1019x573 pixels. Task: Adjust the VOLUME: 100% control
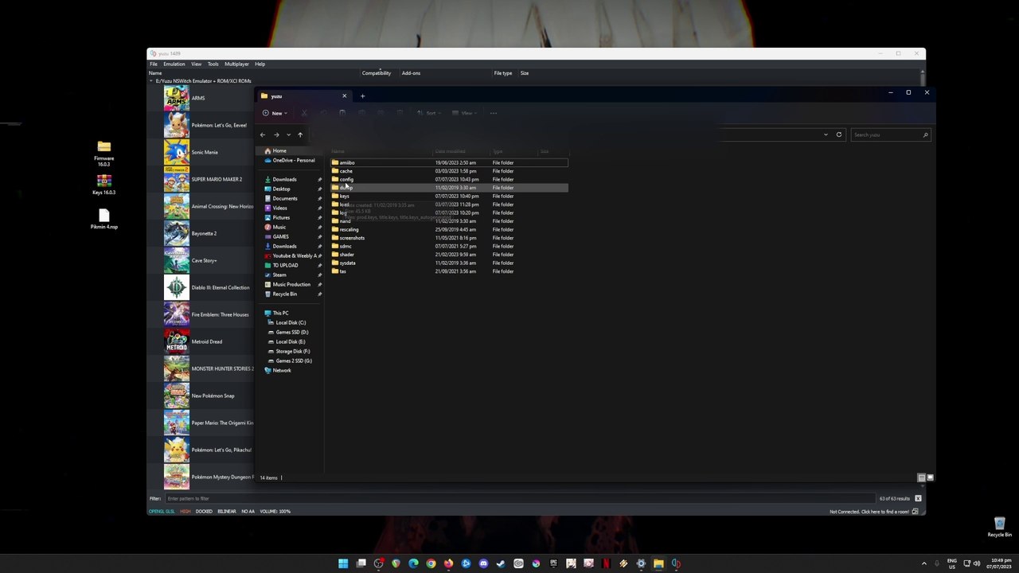(275, 511)
